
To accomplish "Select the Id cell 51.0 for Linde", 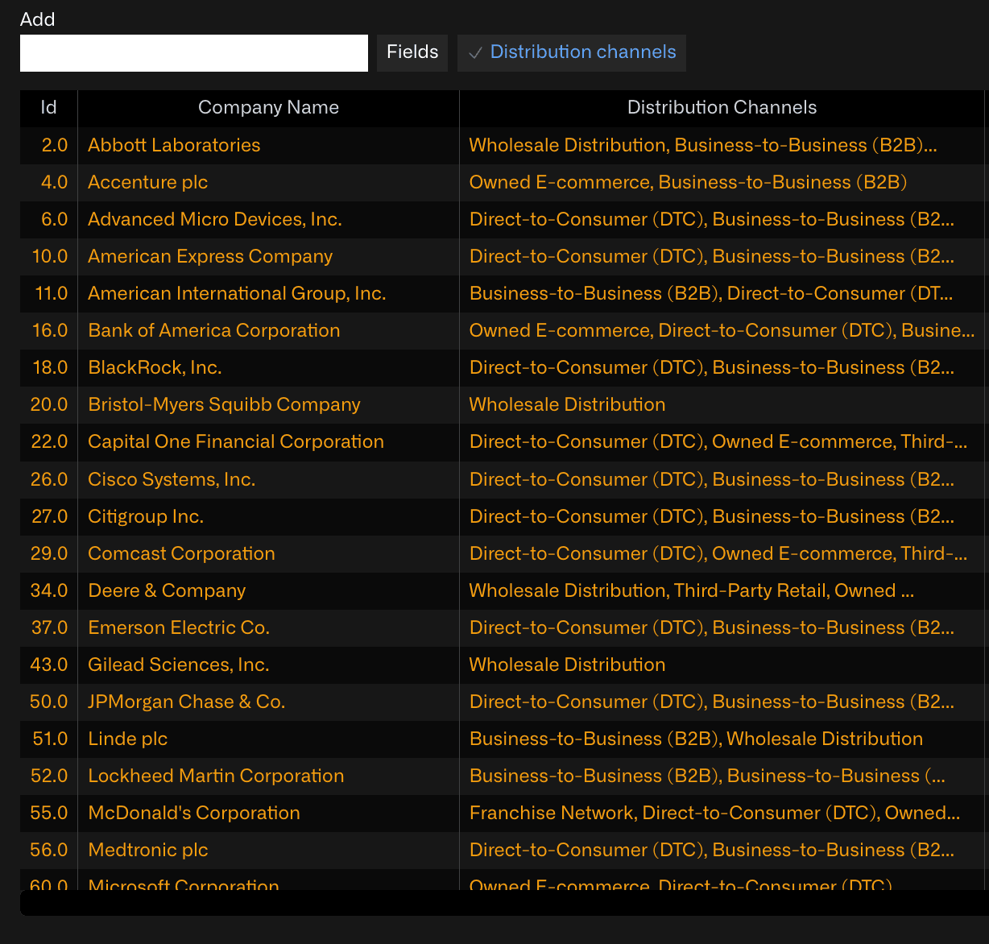I will pos(50,739).
